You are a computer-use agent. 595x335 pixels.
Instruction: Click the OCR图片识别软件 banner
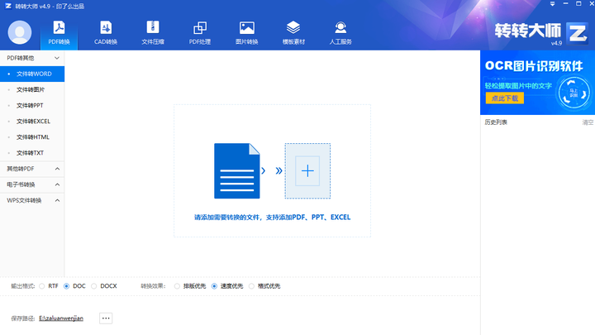[x=537, y=83]
